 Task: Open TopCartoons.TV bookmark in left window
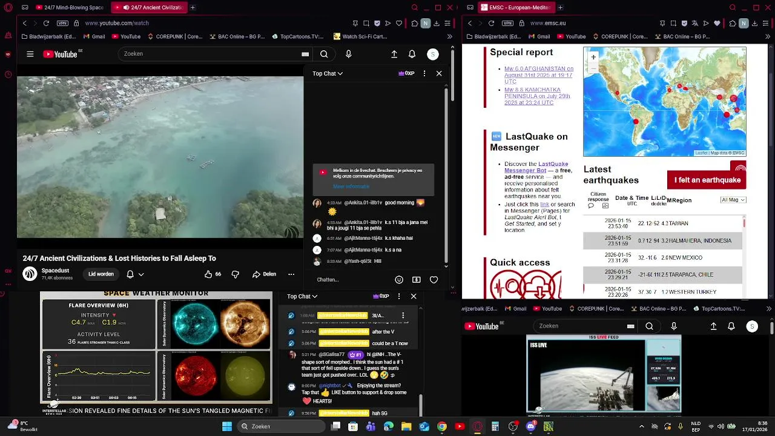(298, 36)
